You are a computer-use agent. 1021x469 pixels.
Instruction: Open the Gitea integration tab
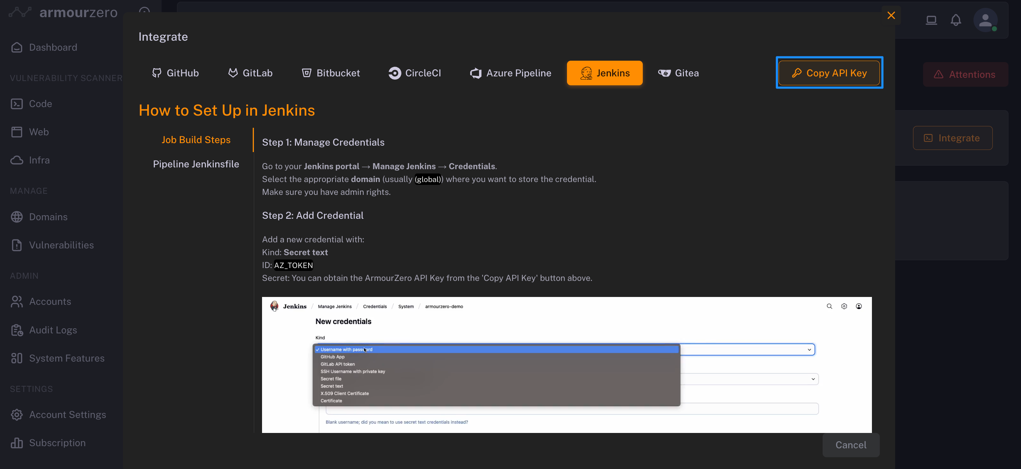678,73
